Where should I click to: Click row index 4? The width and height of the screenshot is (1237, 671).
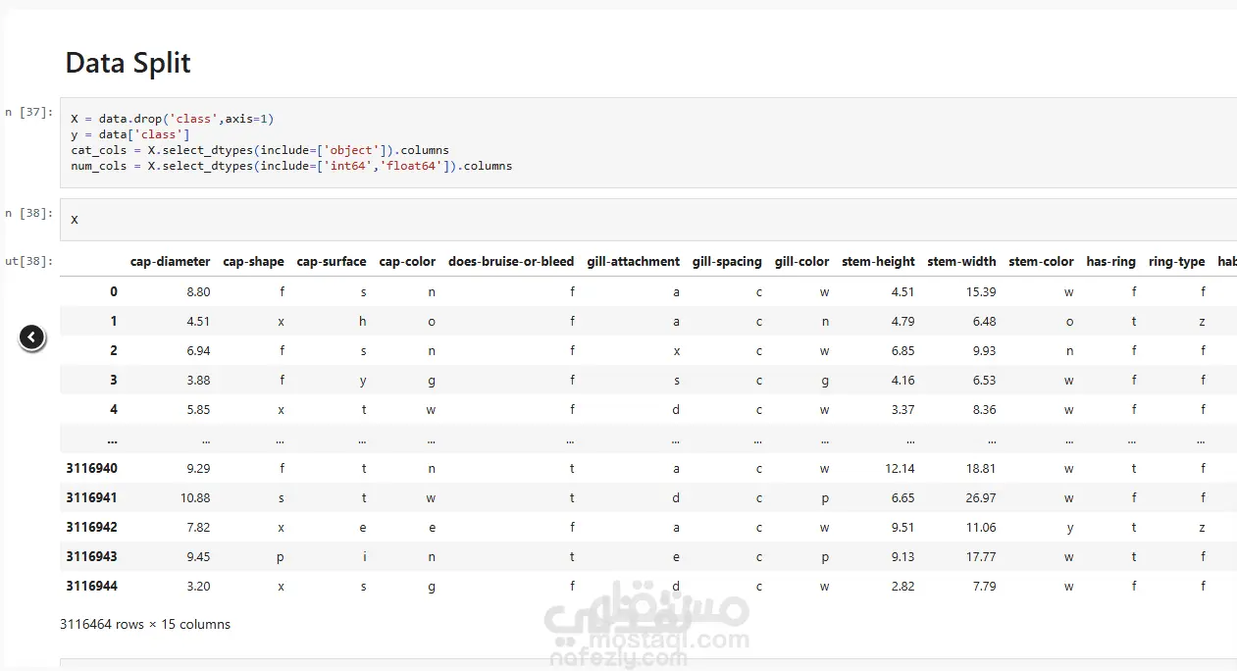click(113, 409)
